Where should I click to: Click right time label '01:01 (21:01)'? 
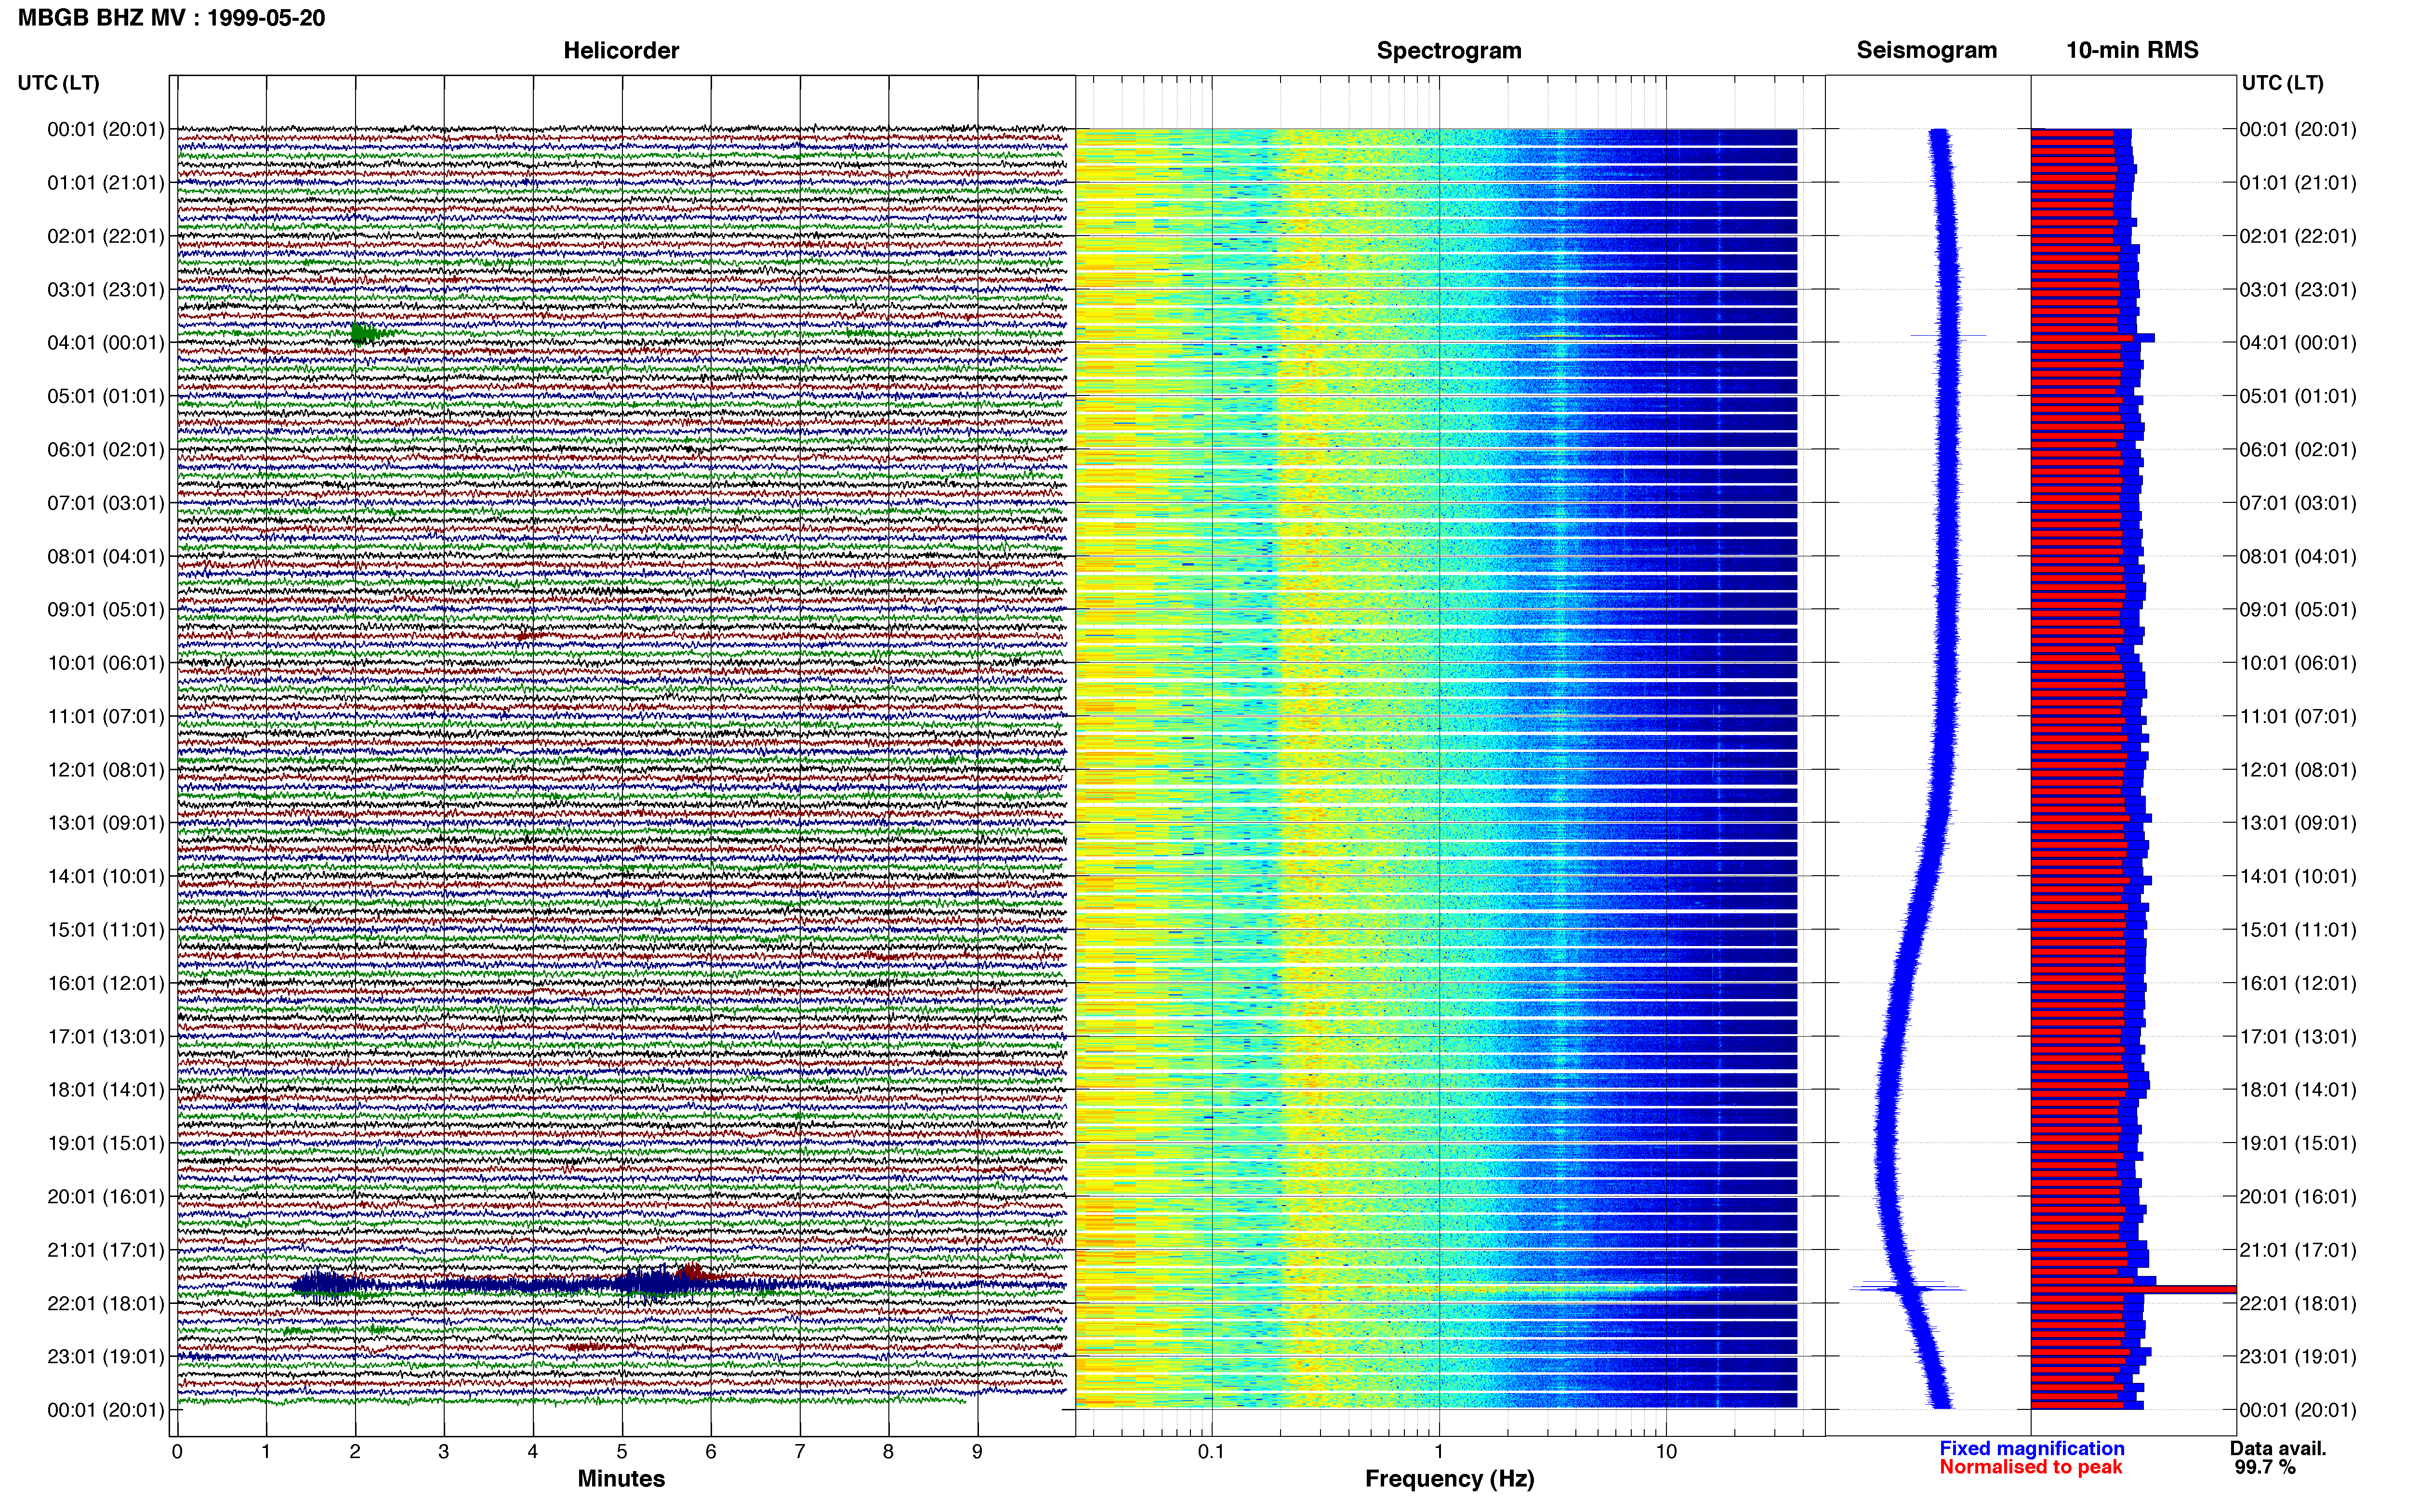pos(2298,183)
